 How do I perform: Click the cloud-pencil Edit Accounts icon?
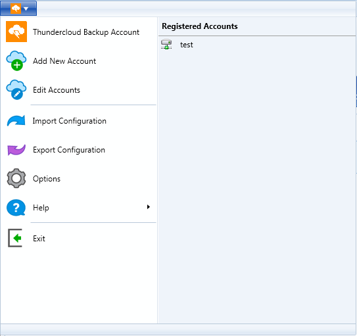pyautogui.click(x=16, y=89)
